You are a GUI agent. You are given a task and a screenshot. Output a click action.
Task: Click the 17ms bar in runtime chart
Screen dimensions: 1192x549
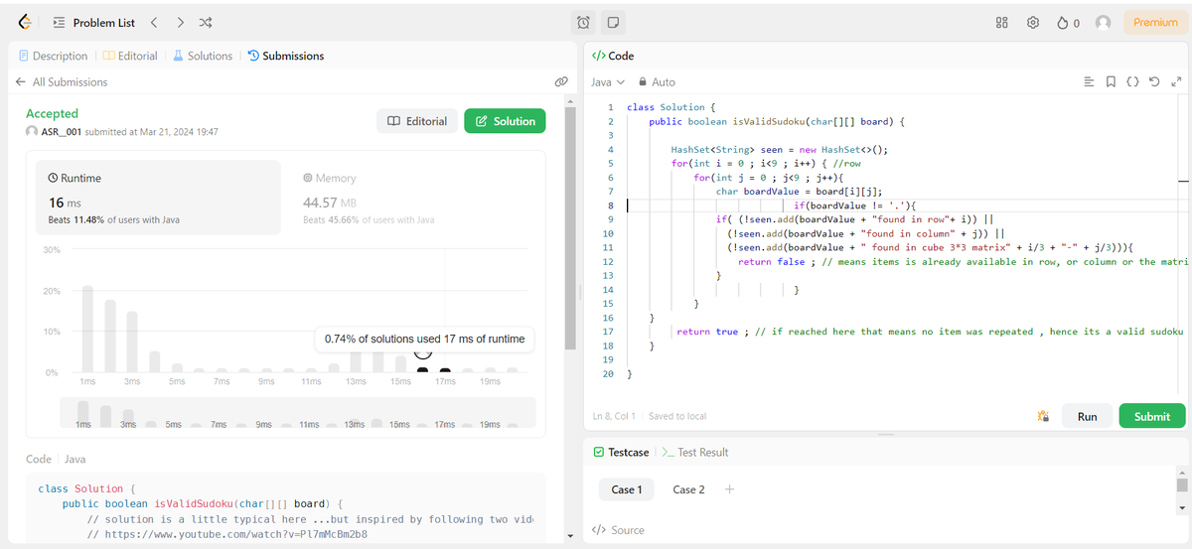tap(445, 370)
